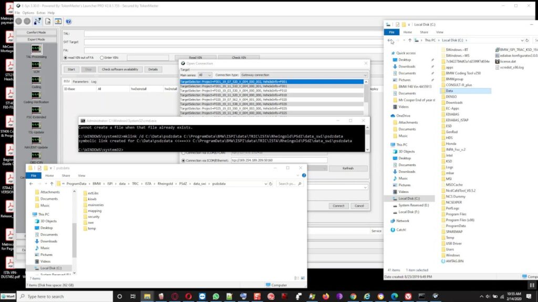Select the TAL-Processing icon in E-Sys sidebar
Viewport: 538px width, 302px height.
36,50
